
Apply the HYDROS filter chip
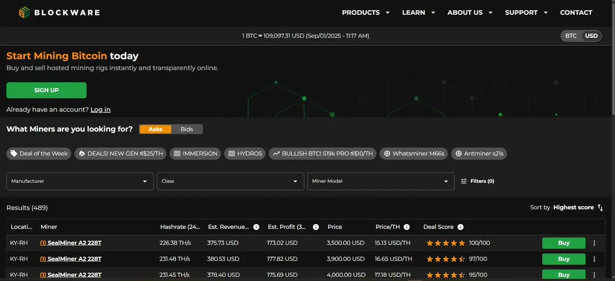[245, 154]
